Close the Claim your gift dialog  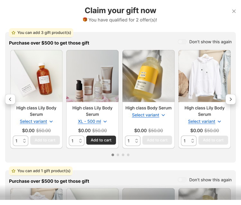(x=234, y=11)
